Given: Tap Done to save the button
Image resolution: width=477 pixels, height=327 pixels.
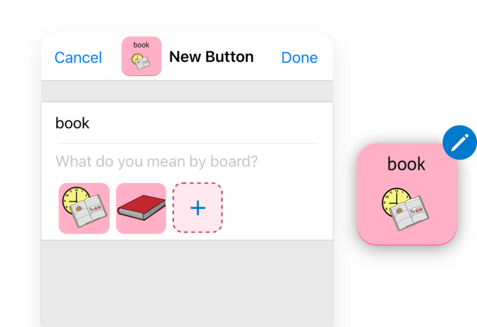Looking at the screenshot, I should point(299,58).
